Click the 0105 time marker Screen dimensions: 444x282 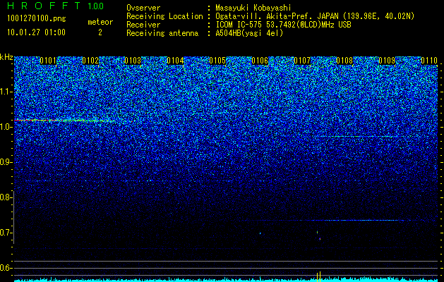click(x=217, y=61)
